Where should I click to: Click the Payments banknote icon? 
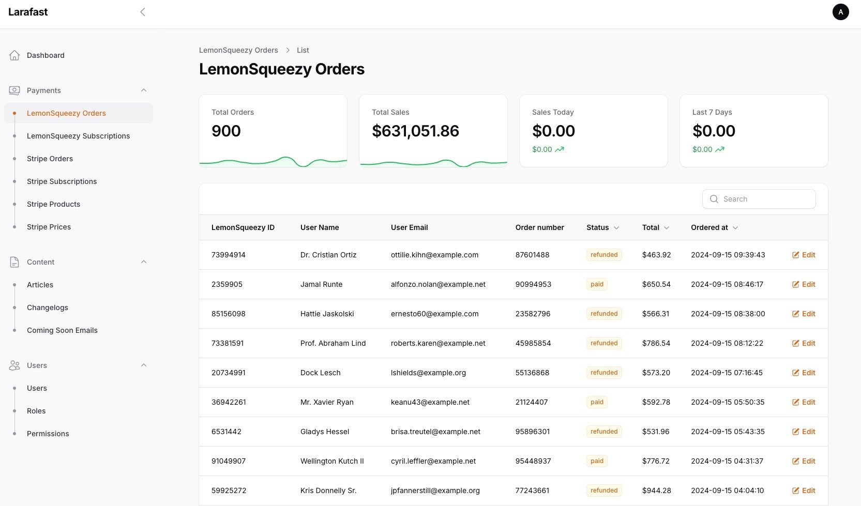tap(14, 90)
